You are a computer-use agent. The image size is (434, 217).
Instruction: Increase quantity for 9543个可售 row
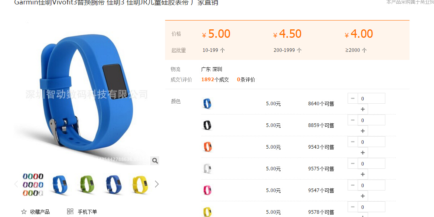coord(363,153)
